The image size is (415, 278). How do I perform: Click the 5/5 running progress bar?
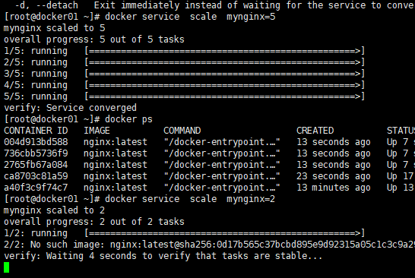coord(225,96)
